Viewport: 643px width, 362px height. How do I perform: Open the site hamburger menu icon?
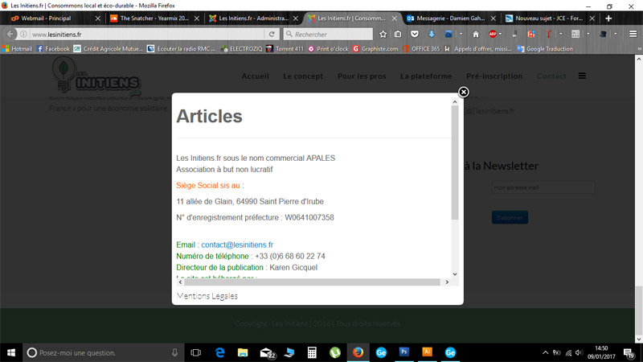pyautogui.click(x=582, y=76)
